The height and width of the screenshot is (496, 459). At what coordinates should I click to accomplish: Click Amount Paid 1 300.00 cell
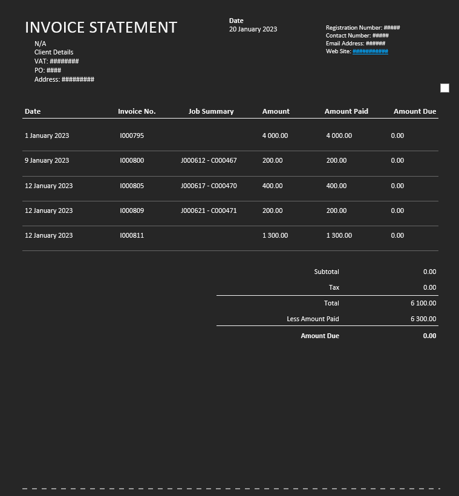339,235
